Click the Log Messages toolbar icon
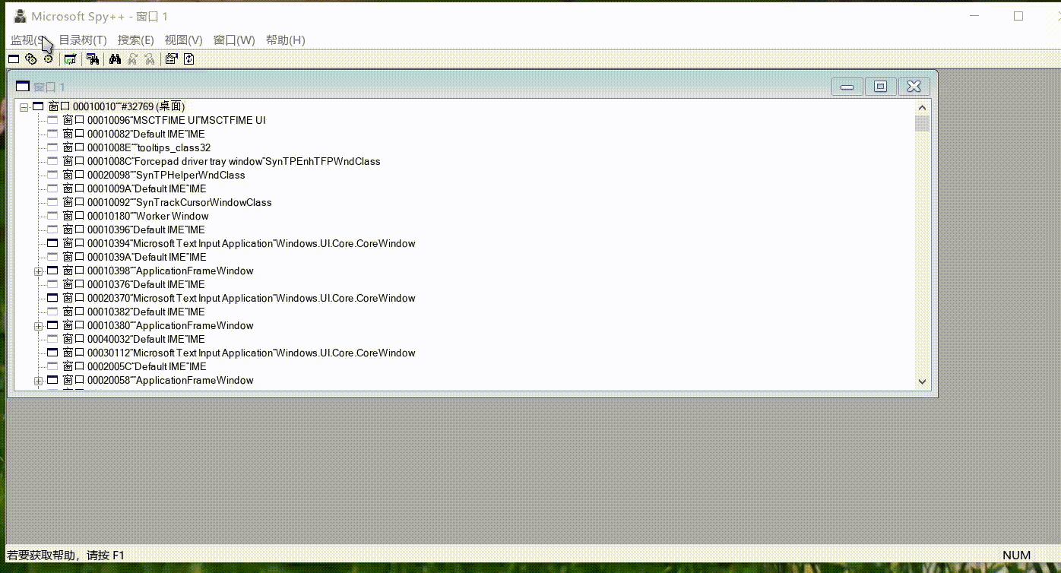Image resolution: width=1061 pixels, height=573 pixels. coord(71,59)
